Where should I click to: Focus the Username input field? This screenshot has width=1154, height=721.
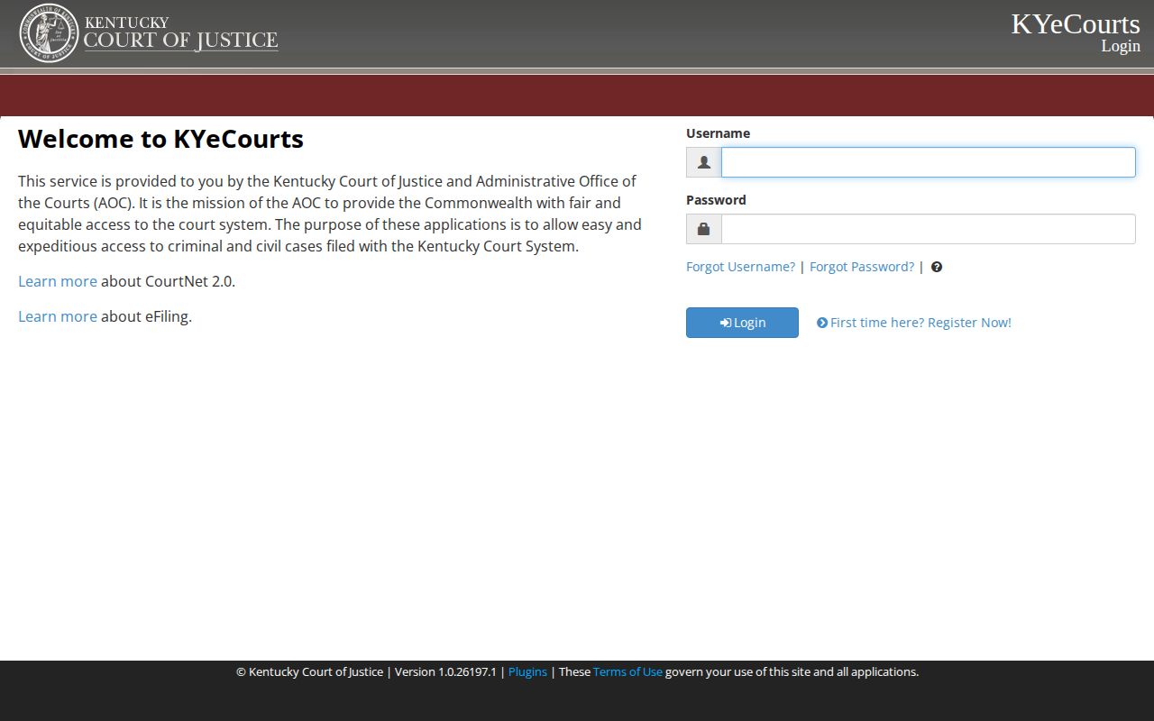click(x=928, y=162)
